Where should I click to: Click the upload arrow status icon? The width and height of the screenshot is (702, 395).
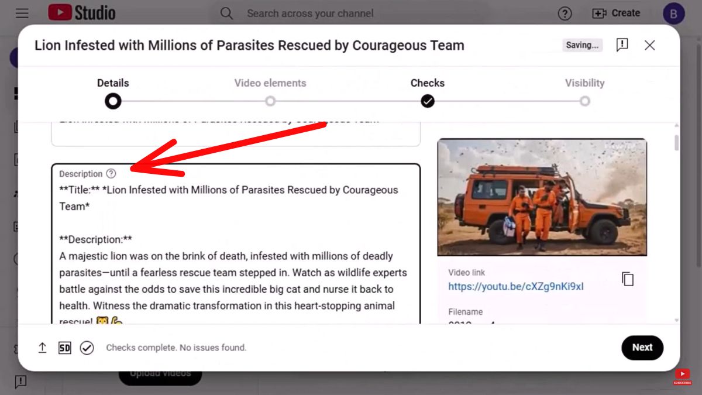tap(42, 348)
